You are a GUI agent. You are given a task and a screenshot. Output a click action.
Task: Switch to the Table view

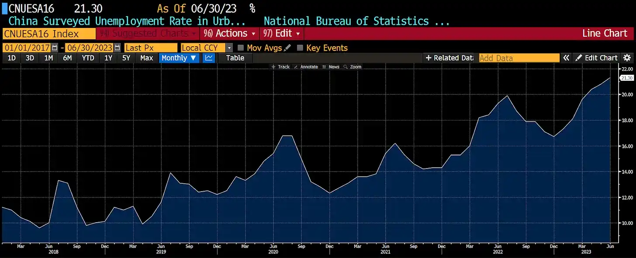[235, 58]
